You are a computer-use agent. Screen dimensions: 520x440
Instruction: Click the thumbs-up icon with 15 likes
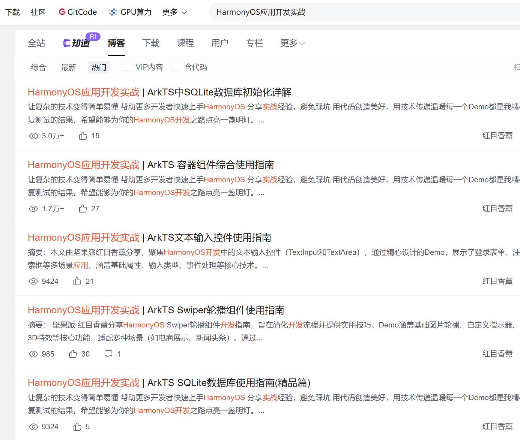point(83,136)
